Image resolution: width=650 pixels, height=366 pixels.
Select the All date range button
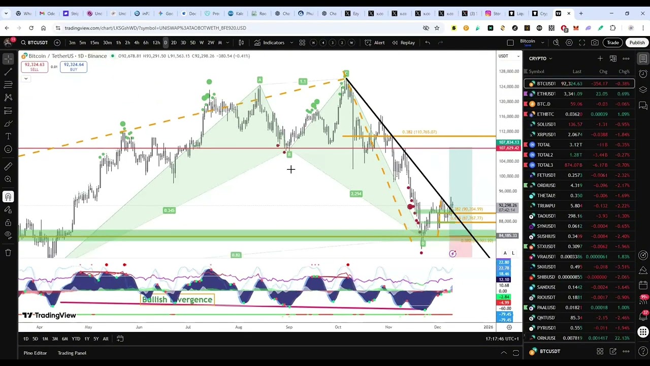coord(105,339)
